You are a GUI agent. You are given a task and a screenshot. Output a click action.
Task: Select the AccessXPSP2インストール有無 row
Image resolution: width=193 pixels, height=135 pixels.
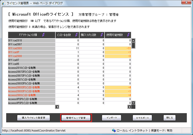[x=69, y=103]
